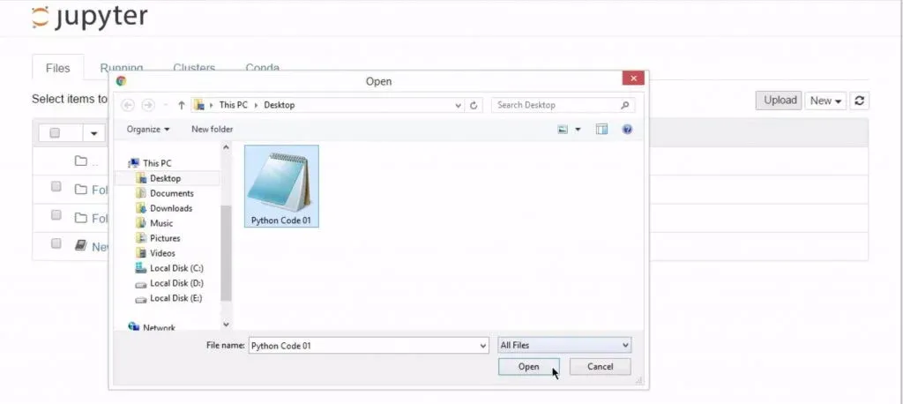Click the up-one-level arrow in Open dialog
The height and width of the screenshot is (404, 903).
coord(182,105)
